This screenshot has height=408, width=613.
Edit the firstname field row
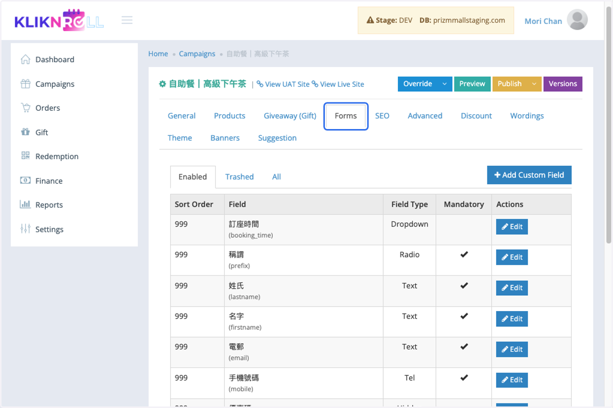coord(512,319)
